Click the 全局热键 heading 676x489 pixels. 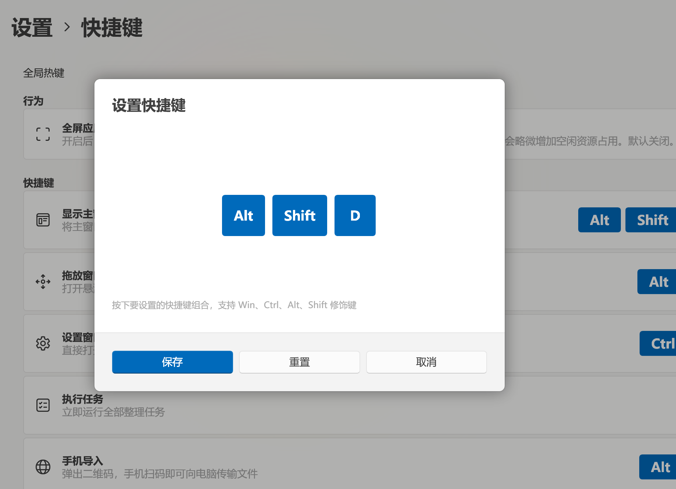coord(44,73)
